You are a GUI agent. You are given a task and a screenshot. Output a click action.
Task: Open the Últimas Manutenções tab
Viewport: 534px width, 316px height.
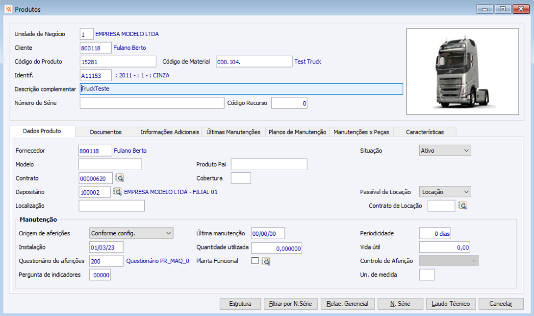pyautogui.click(x=233, y=132)
